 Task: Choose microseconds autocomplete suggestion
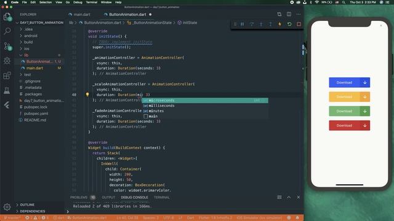point(205,100)
